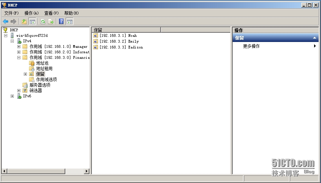
Task: Click the folder icon for scope 192.168.2.0
Action: pos(25,52)
